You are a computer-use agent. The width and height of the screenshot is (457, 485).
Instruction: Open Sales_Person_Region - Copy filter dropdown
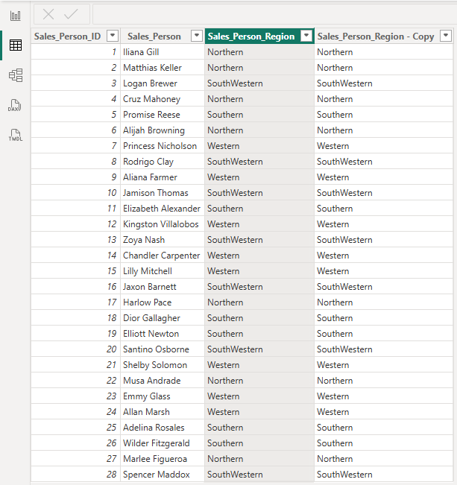(446, 36)
